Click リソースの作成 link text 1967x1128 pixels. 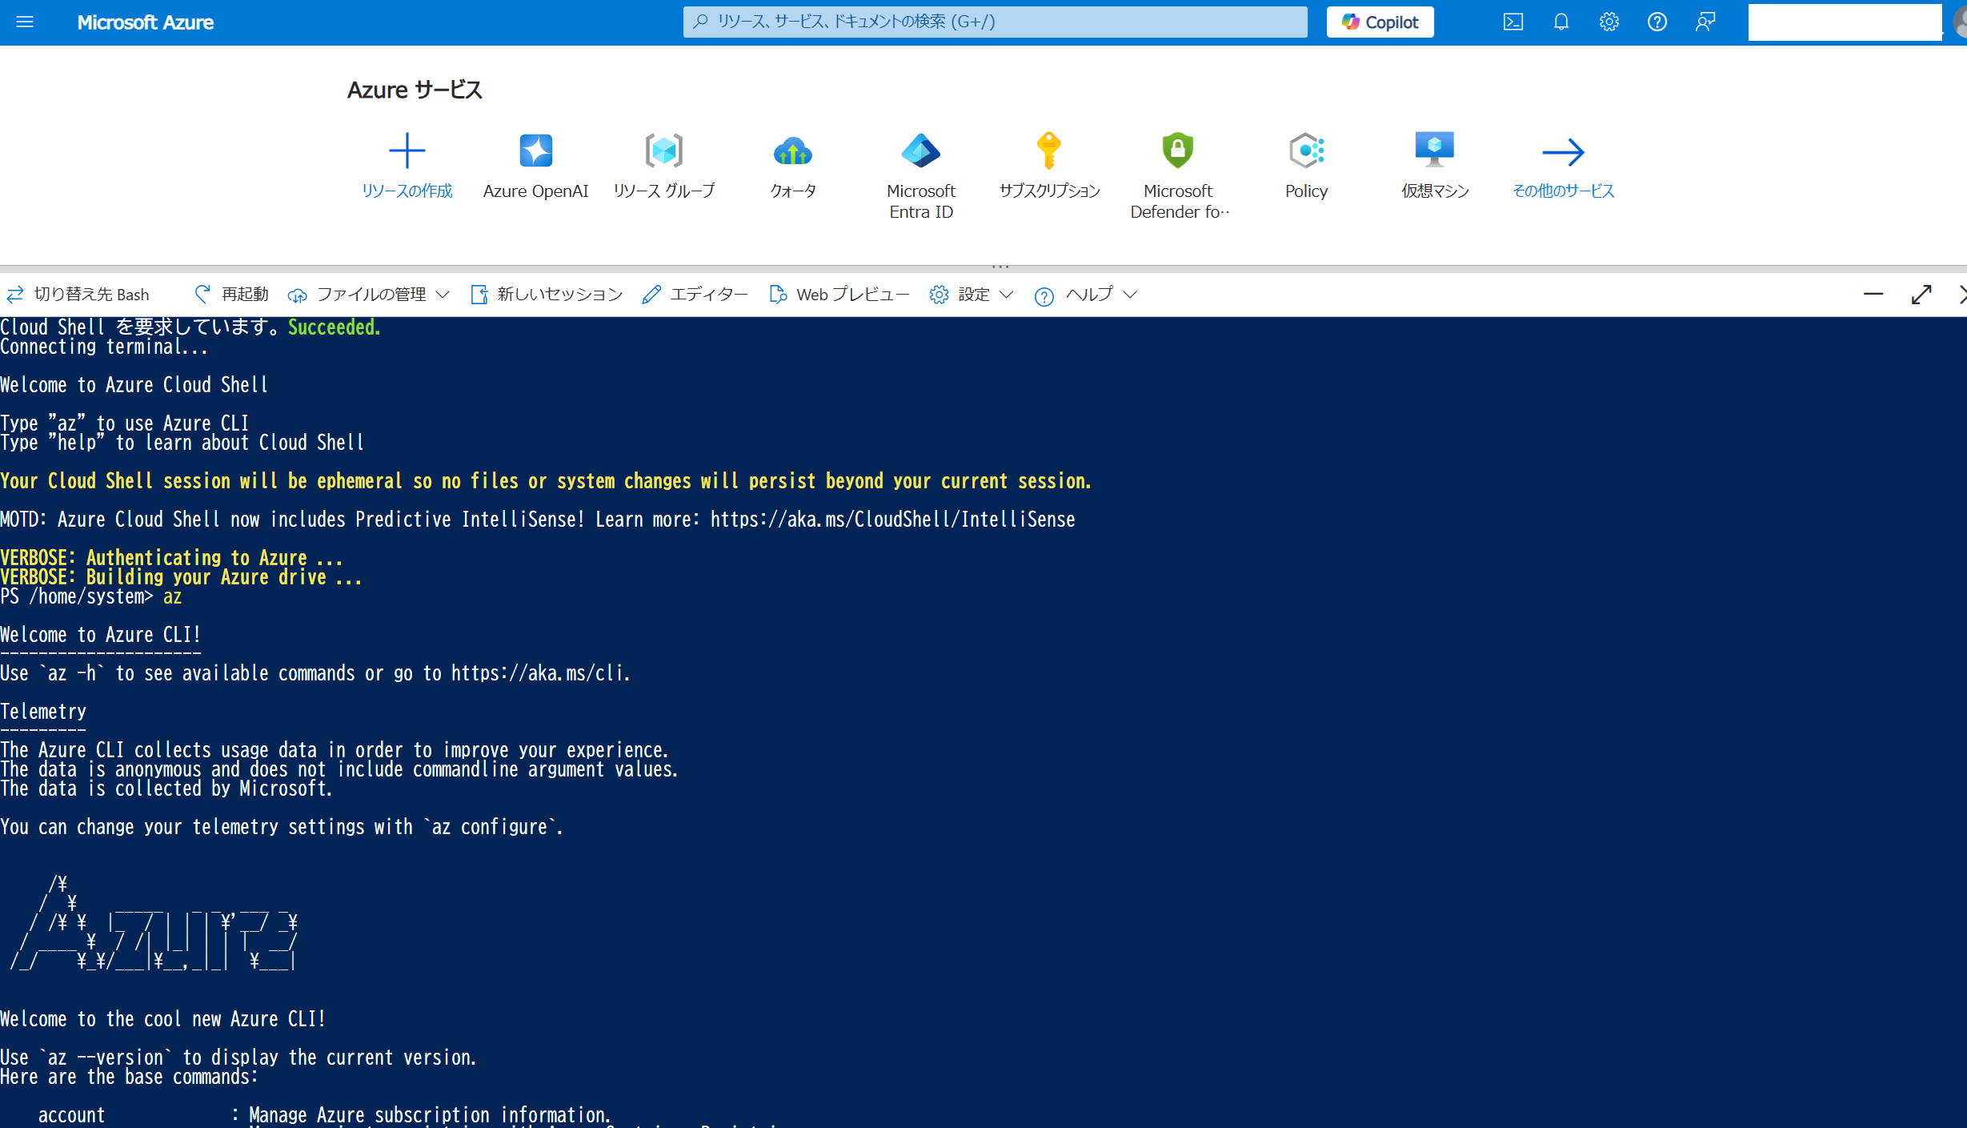tap(407, 191)
